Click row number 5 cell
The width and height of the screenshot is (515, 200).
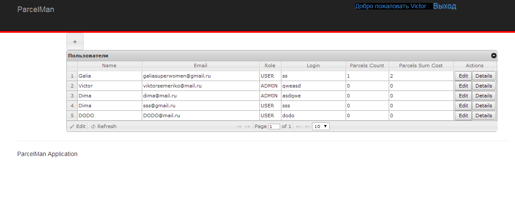coord(72,116)
